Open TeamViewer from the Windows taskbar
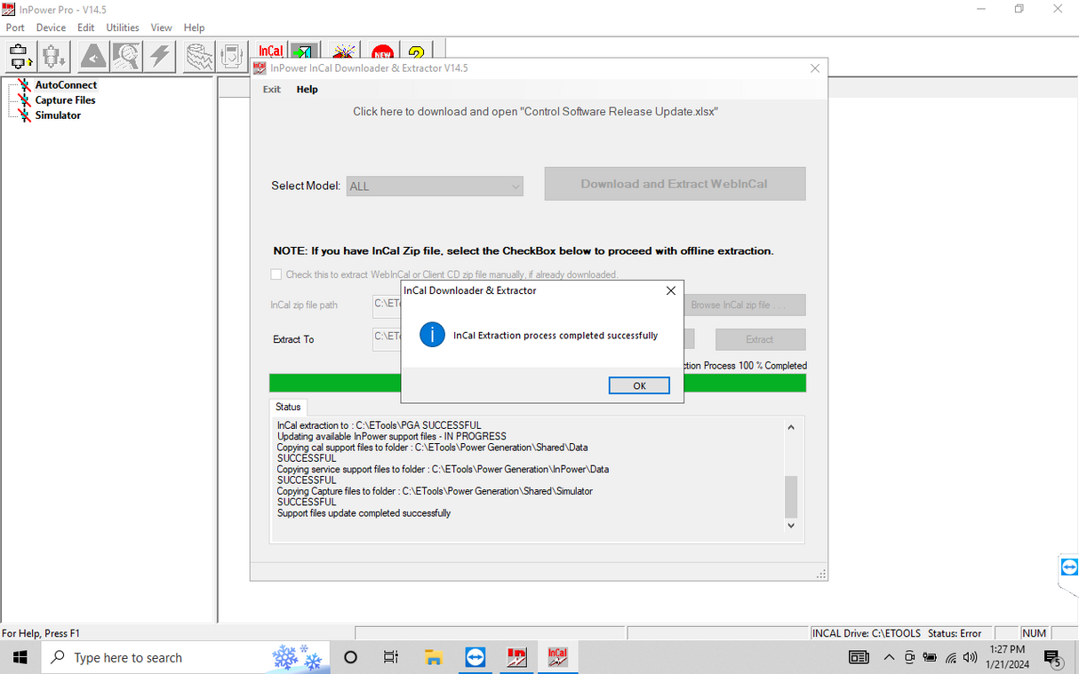 pos(476,657)
